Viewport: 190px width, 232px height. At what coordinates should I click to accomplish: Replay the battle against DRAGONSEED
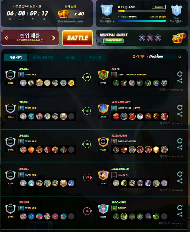(180, 174)
